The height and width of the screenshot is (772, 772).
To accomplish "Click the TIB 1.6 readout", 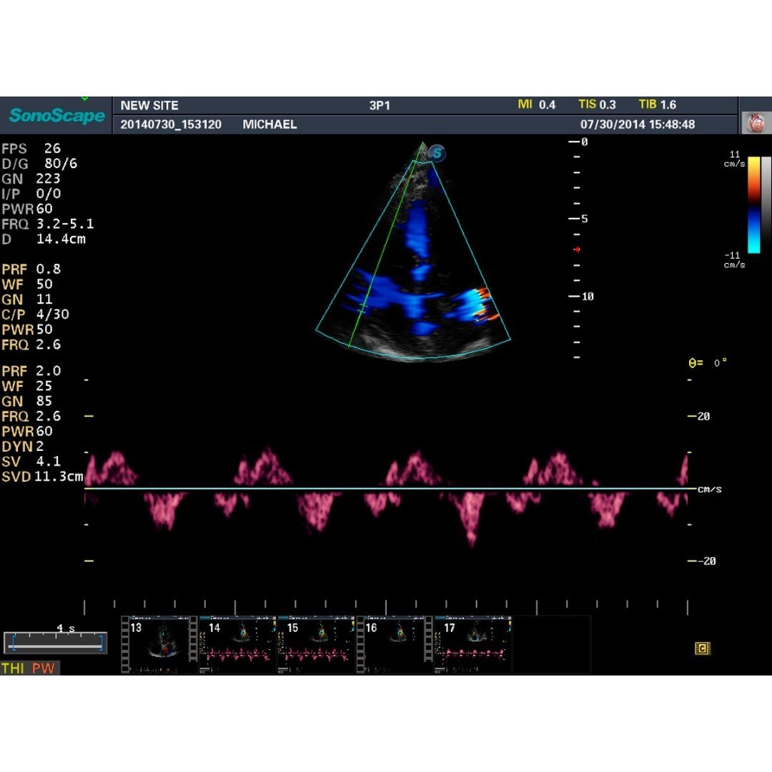I will [x=658, y=105].
